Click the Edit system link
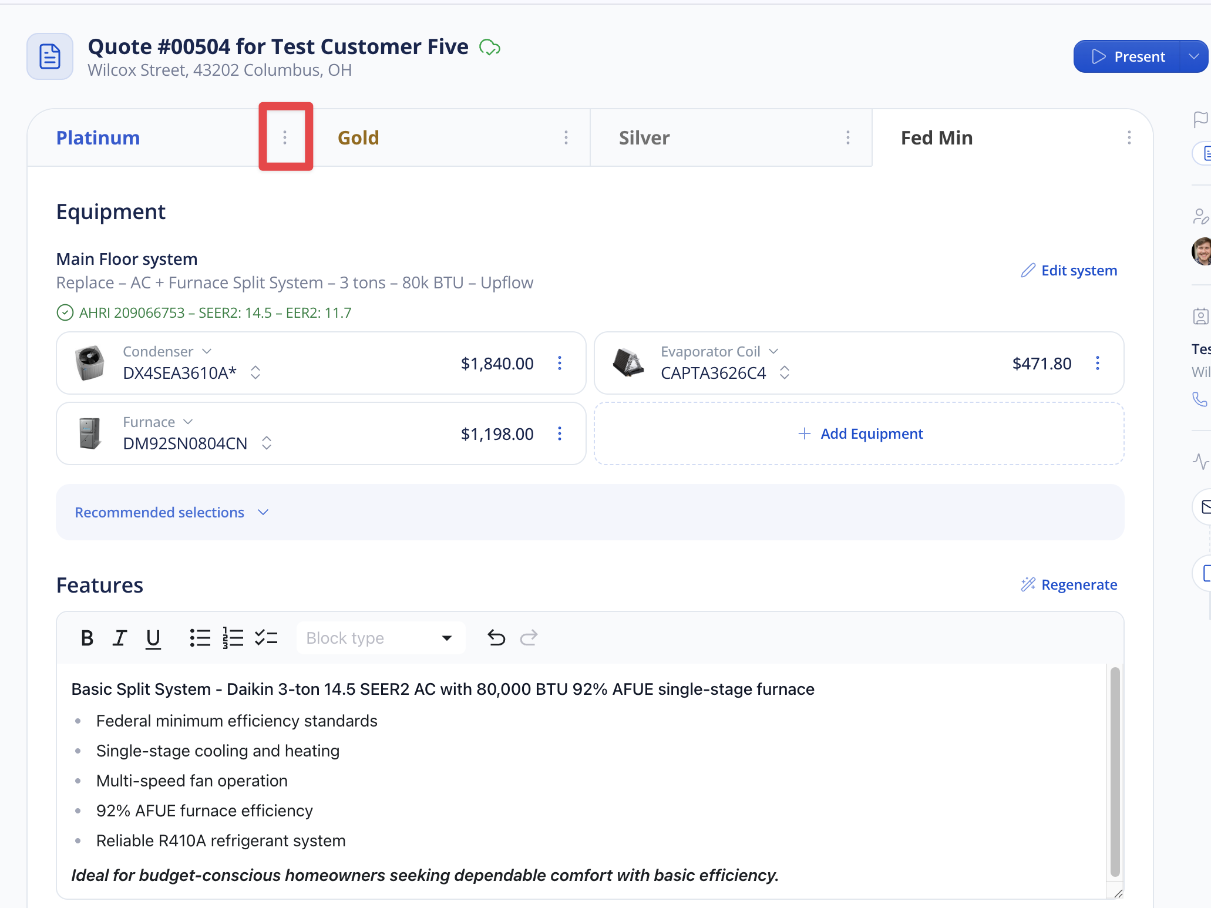The image size is (1211, 908). click(x=1069, y=270)
